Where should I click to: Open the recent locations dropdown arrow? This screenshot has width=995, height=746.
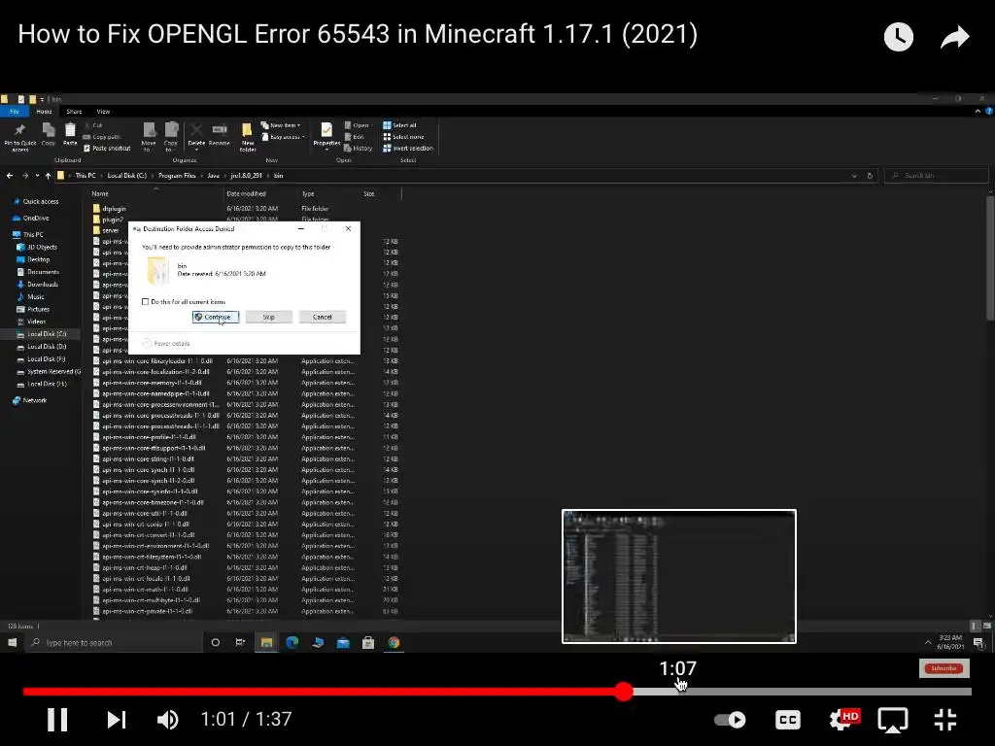click(x=37, y=176)
